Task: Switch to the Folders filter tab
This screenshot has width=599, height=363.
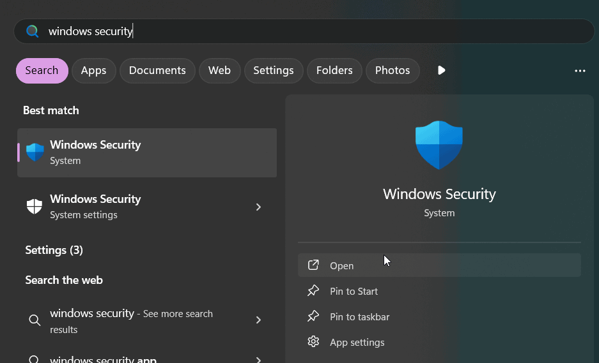Action: tap(334, 71)
